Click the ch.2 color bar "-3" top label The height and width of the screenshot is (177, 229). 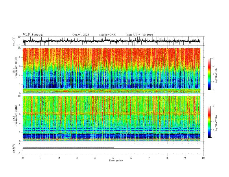pyautogui.click(x=213, y=106)
